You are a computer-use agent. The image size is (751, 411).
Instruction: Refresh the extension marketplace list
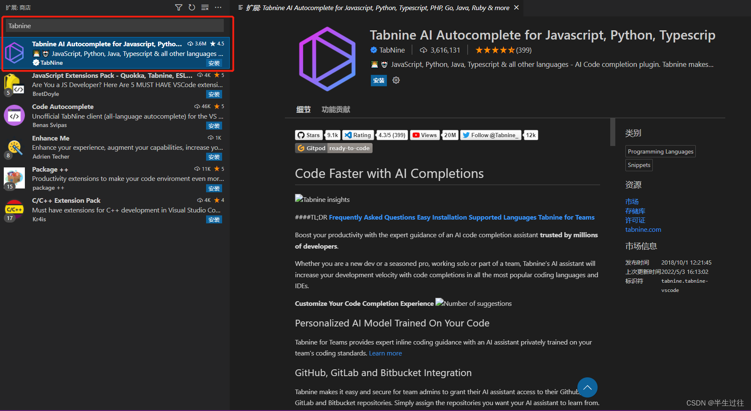[x=192, y=8]
